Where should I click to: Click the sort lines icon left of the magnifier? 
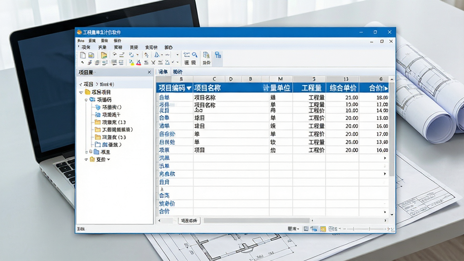pyautogui.click(x=186, y=55)
